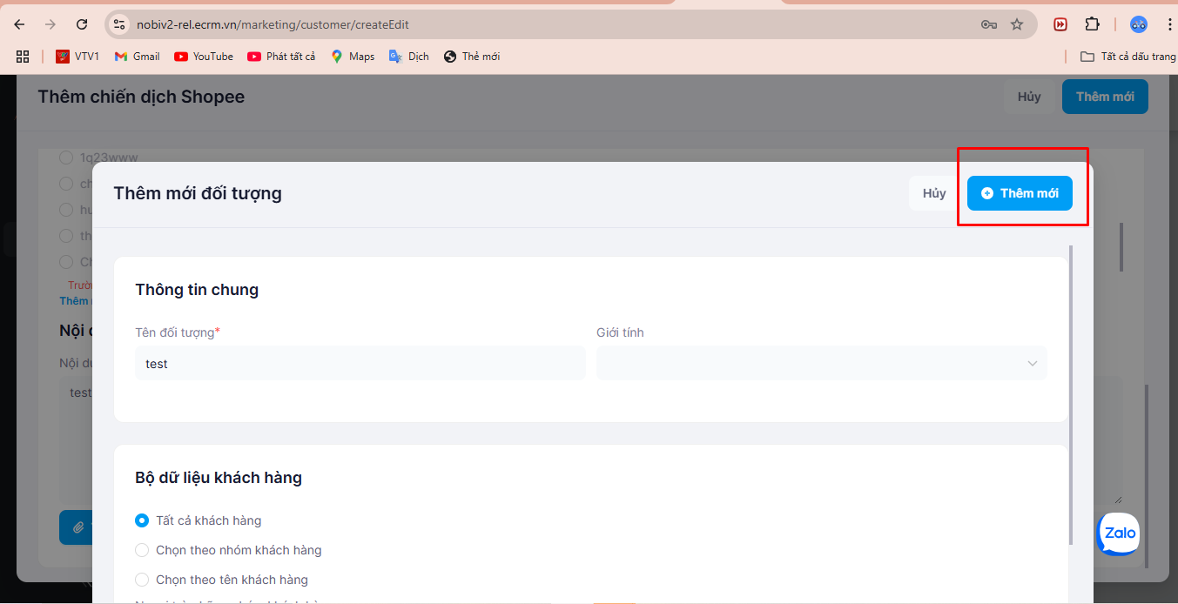Click the "Tên đối tượng" input field

(x=360, y=364)
